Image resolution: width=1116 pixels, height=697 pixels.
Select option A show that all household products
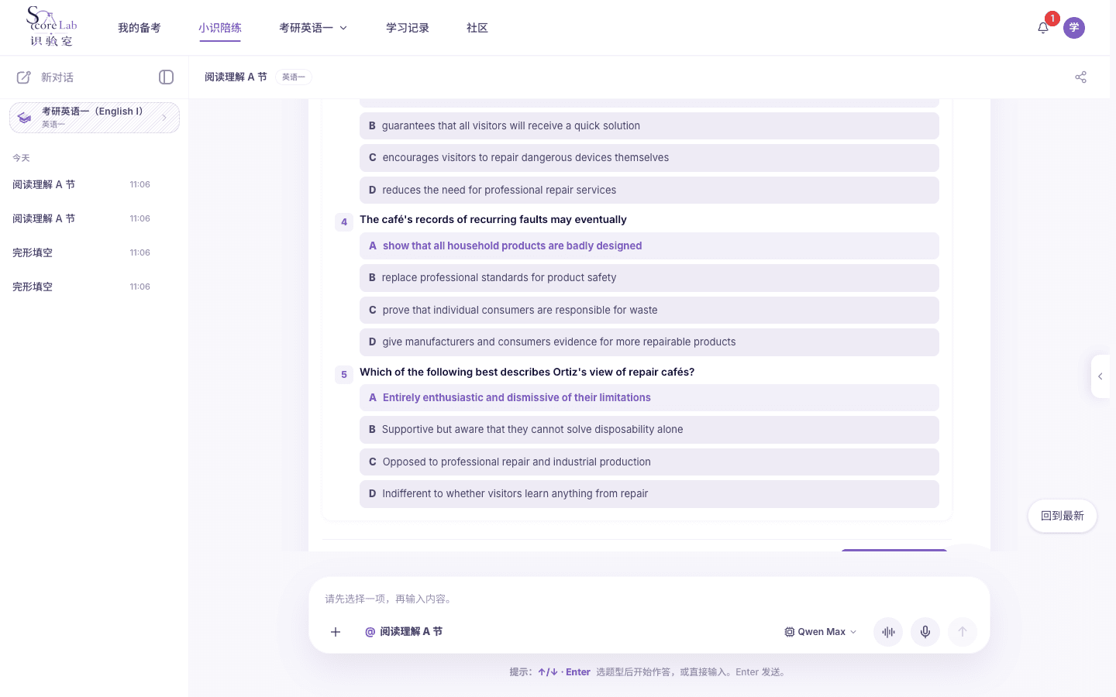pyautogui.click(x=649, y=246)
